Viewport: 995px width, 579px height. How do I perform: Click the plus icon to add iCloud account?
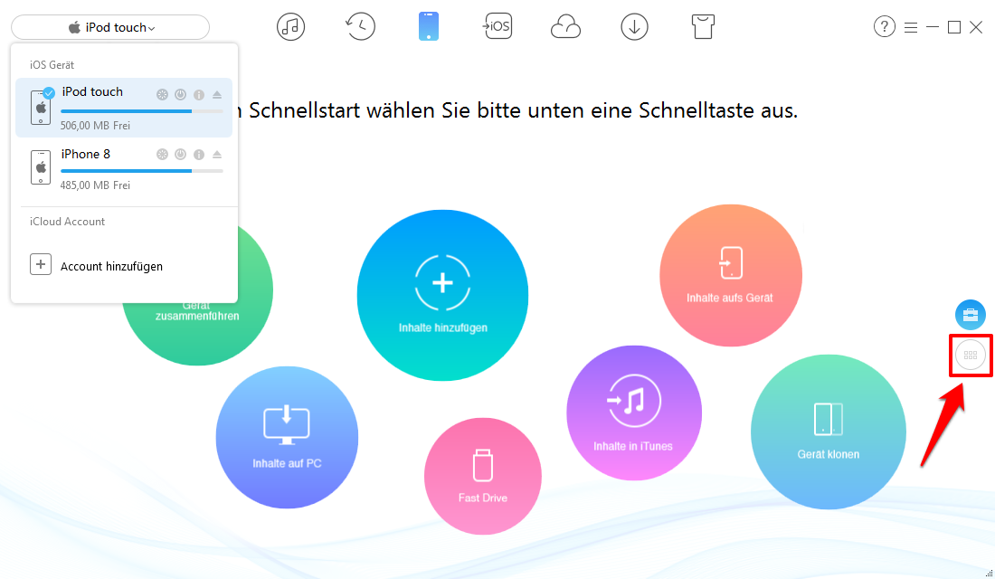[41, 265]
